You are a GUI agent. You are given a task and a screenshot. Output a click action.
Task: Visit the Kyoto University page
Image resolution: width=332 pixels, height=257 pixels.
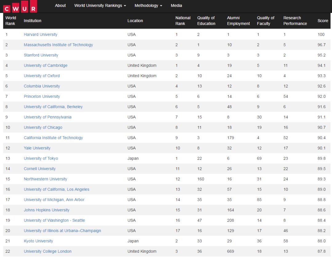[x=38, y=241]
